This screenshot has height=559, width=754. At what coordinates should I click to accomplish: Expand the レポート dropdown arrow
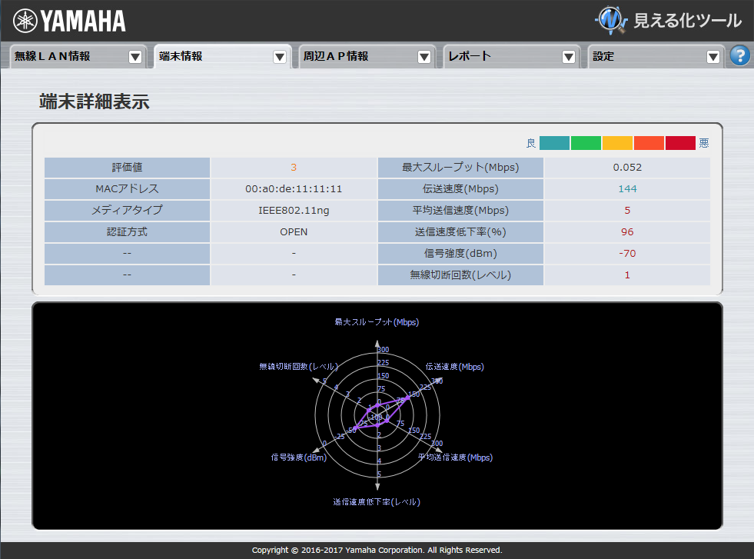(569, 55)
